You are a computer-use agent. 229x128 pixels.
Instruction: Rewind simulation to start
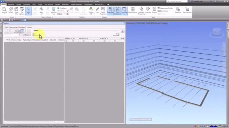[x=6, y=31]
